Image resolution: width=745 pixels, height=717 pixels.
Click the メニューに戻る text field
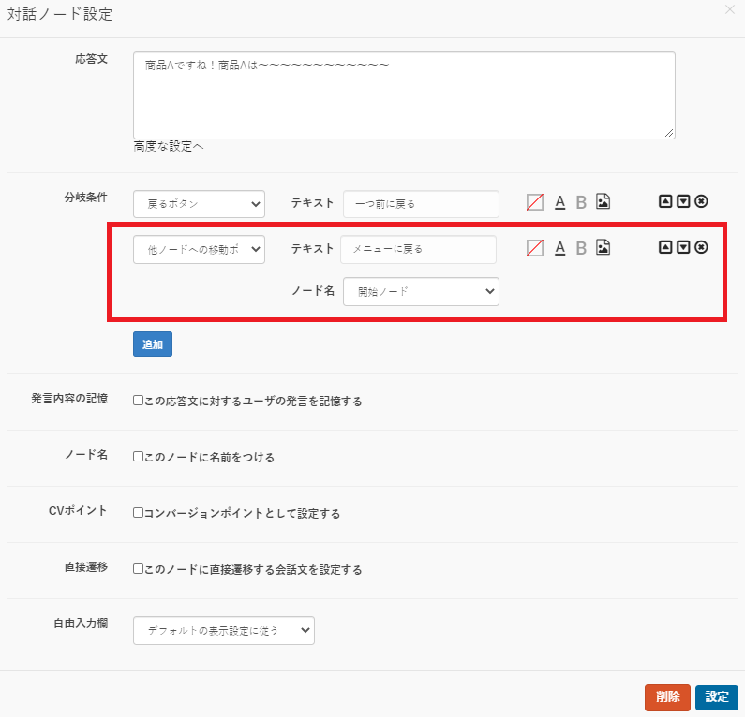coord(418,250)
